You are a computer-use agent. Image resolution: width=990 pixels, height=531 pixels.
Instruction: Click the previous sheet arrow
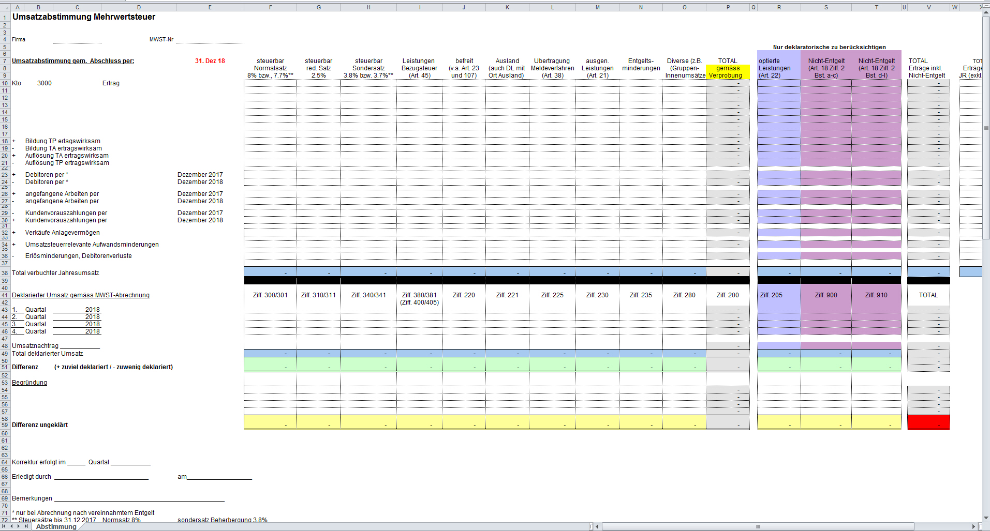tap(11, 526)
